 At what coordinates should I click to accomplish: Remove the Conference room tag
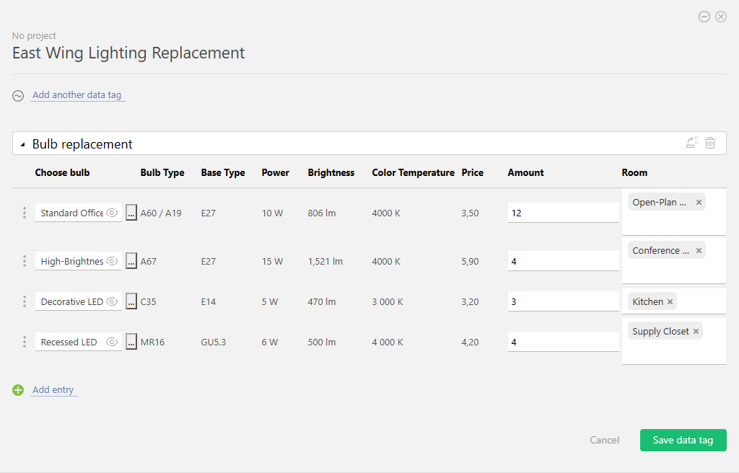[x=699, y=251]
